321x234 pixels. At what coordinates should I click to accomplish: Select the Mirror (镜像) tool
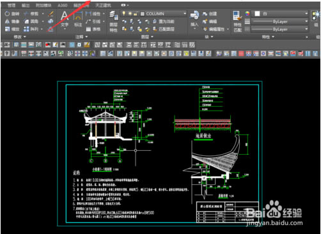click(12, 21)
